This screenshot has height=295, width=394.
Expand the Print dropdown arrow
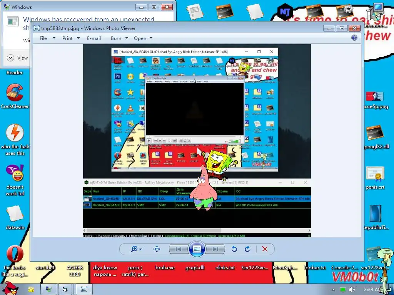click(78, 38)
